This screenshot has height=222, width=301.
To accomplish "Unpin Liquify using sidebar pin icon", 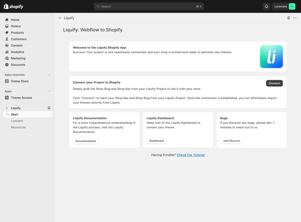I will click(49, 108).
